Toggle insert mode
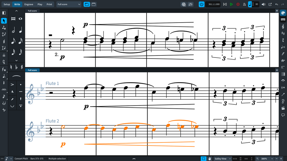This screenshot has height=161, width=287. pyautogui.click(x=4, y=48)
